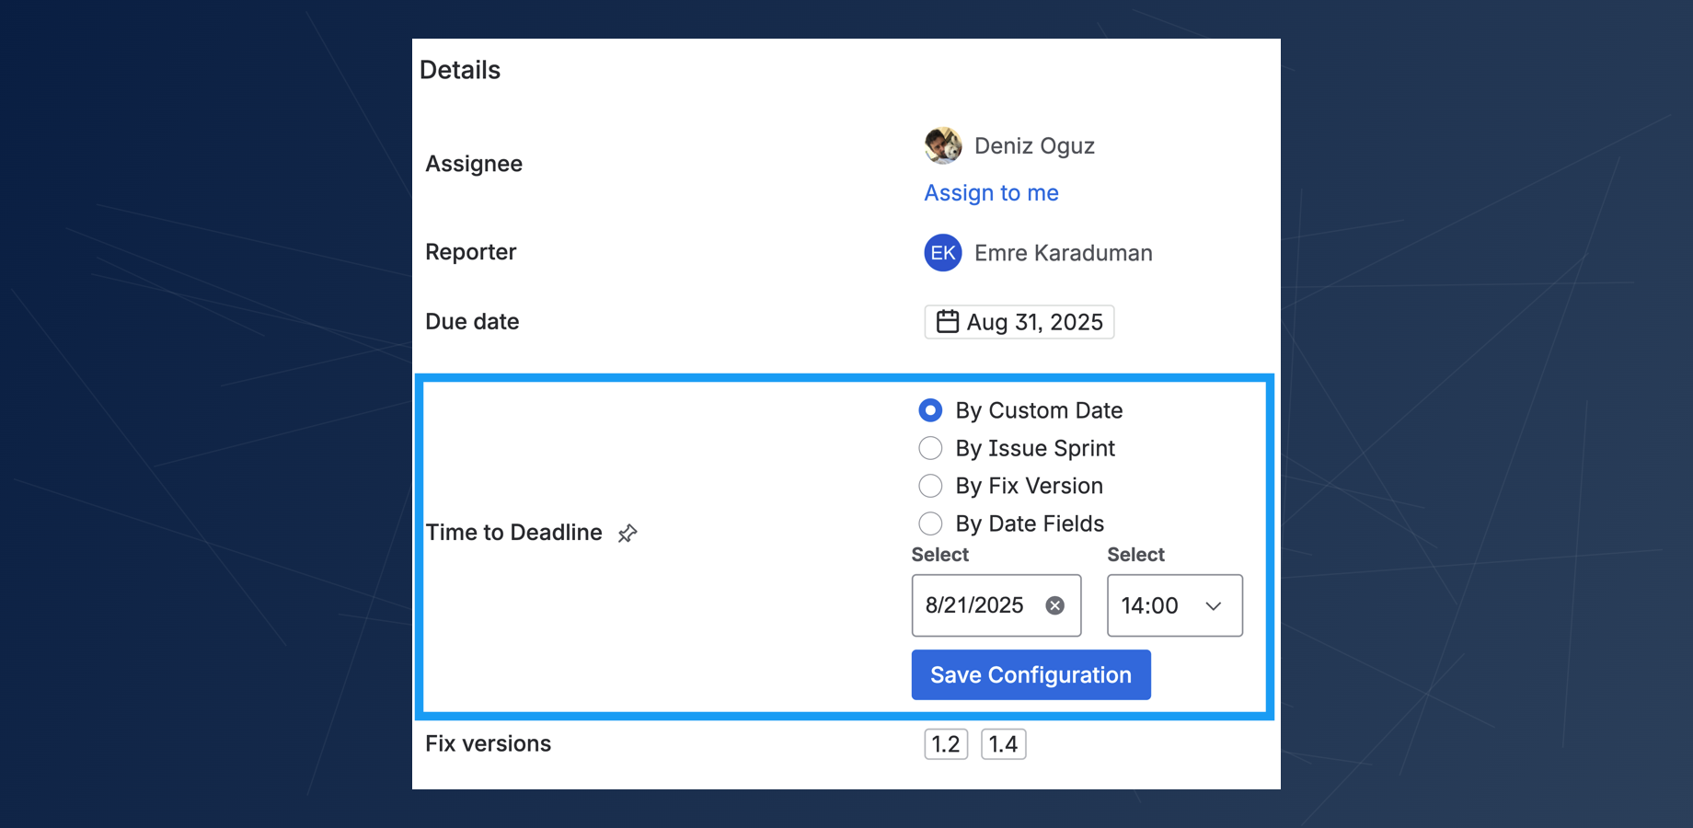This screenshot has height=828, width=1693.
Task: Click the Assign to me link
Action: pos(991,193)
